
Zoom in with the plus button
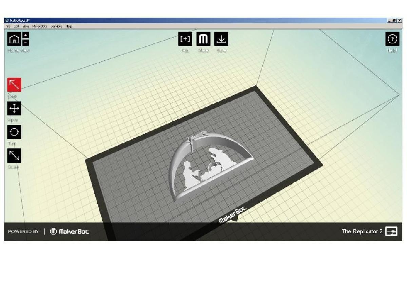[26, 36]
